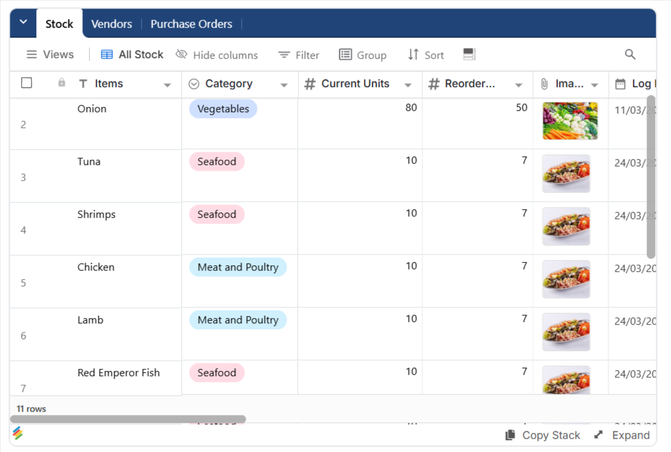671x452 pixels.
Task: Click Shrimps' Seafood category tag
Action: (217, 214)
